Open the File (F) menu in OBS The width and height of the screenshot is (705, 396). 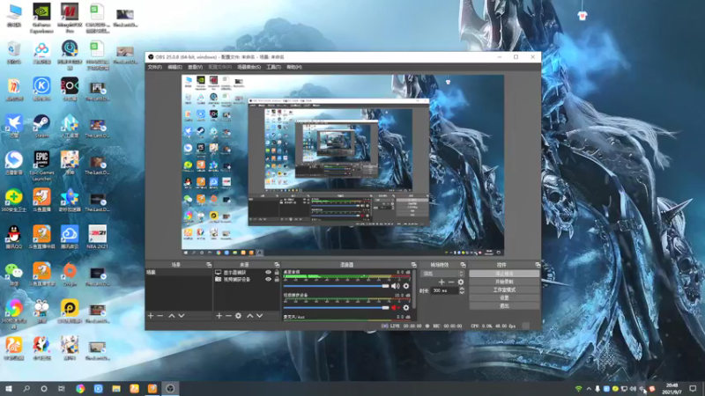[155, 67]
